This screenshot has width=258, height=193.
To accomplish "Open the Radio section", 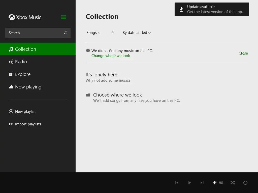I will 38,62.
